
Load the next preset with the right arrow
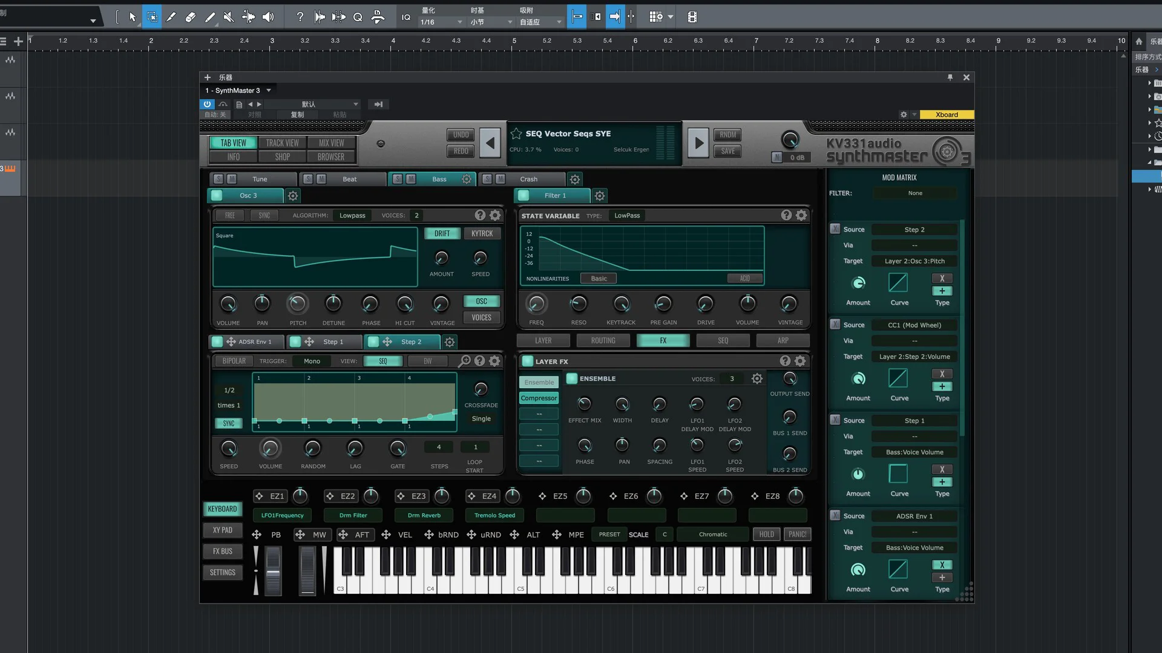698,143
